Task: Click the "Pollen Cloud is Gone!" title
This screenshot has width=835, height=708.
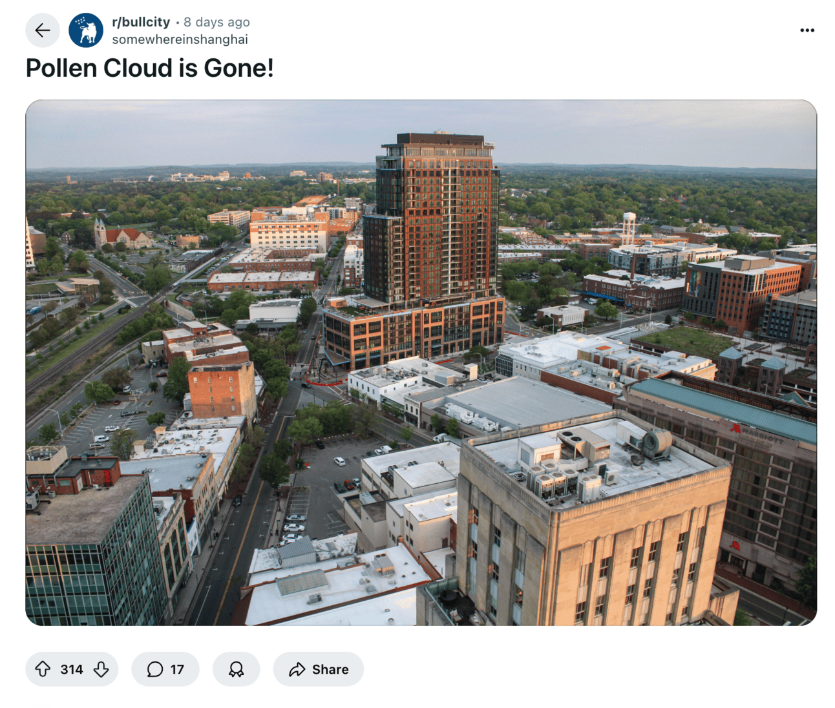Action: pyautogui.click(x=149, y=68)
